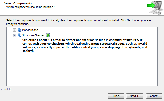Open the green help icon beside Structure Checker
Image resolution: width=164 pixels, height=101 pixels.
point(48,35)
